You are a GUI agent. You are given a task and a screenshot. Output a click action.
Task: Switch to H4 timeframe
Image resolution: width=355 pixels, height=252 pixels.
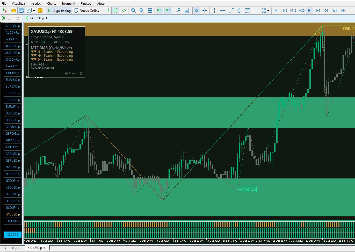point(318,11)
